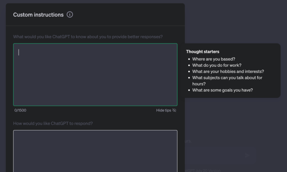This screenshot has width=287, height=172.
Task: Select 'What are some goals you have?' tip
Action: pos(223,90)
